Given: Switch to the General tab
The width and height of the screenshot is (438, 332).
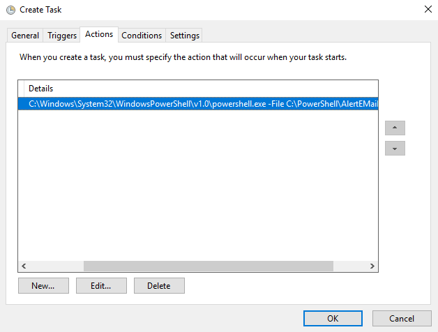Looking at the screenshot, I should 25,36.
